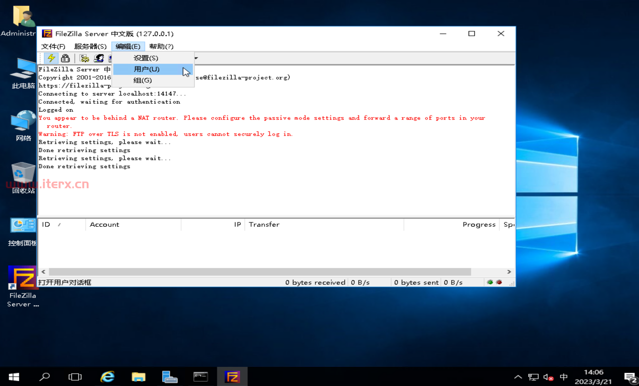The height and width of the screenshot is (386, 639).
Task: Click '0 bytes sent' in status bar
Action: (416, 282)
